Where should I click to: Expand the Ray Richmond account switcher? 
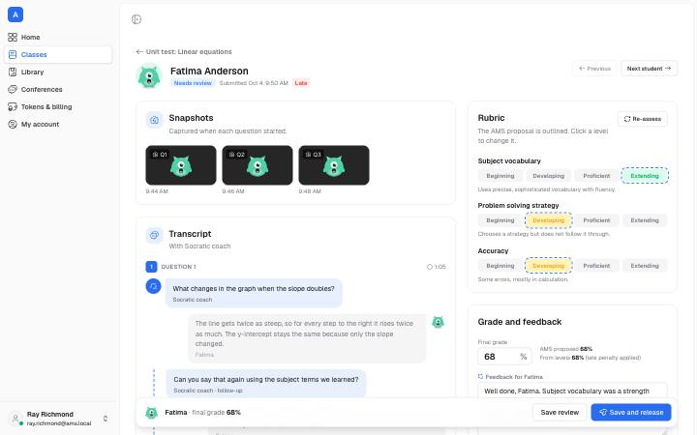tap(106, 419)
